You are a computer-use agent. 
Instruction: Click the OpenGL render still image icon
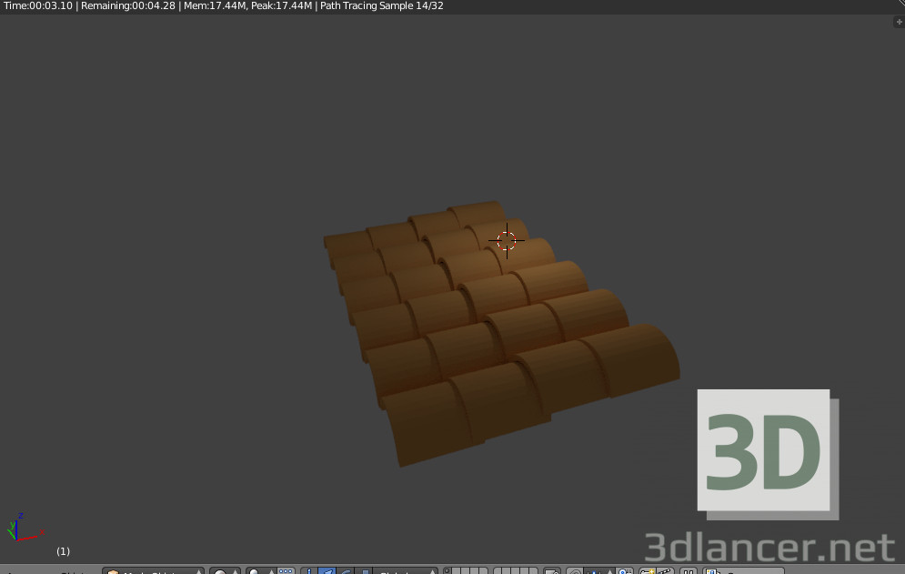click(x=684, y=571)
